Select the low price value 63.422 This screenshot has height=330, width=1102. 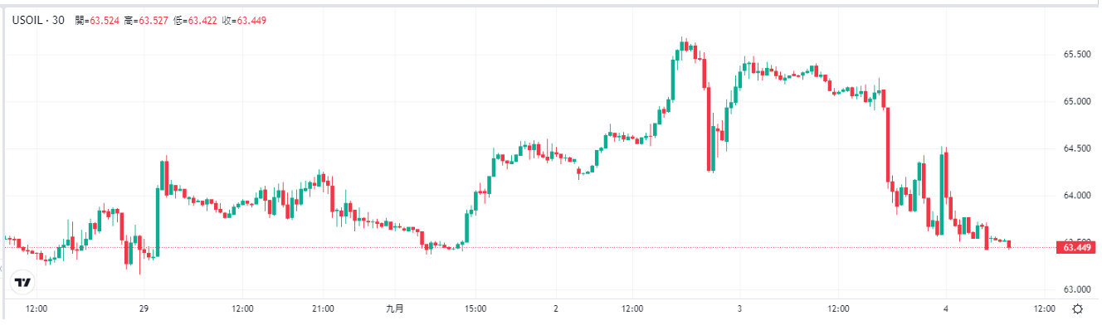(x=202, y=20)
